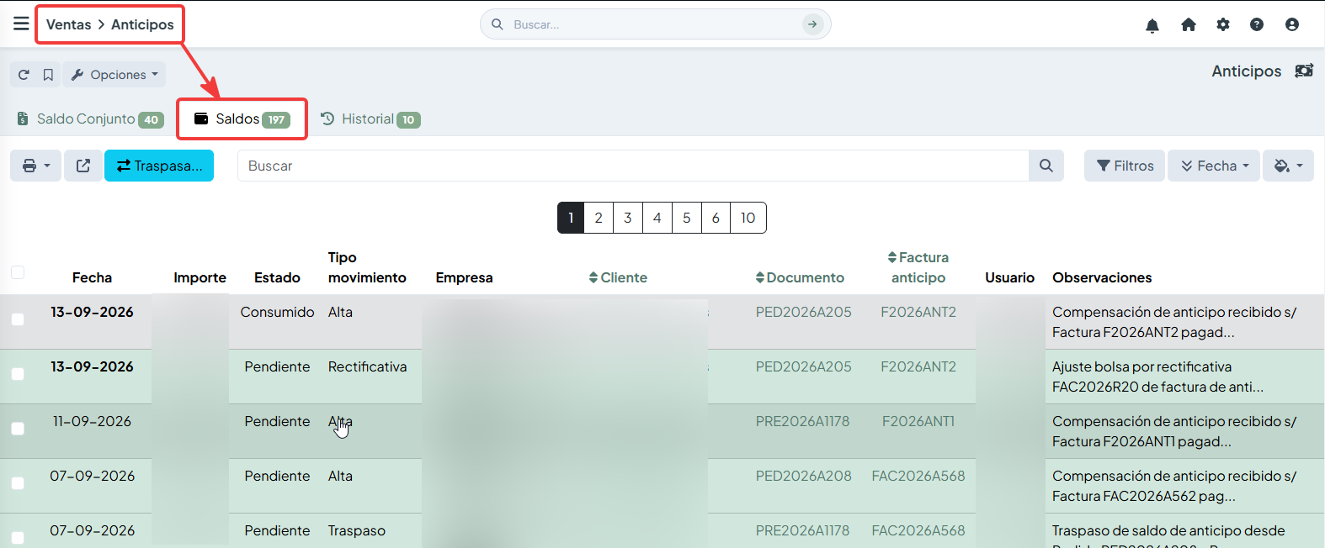
Task: Go to page 10
Action: point(748,218)
